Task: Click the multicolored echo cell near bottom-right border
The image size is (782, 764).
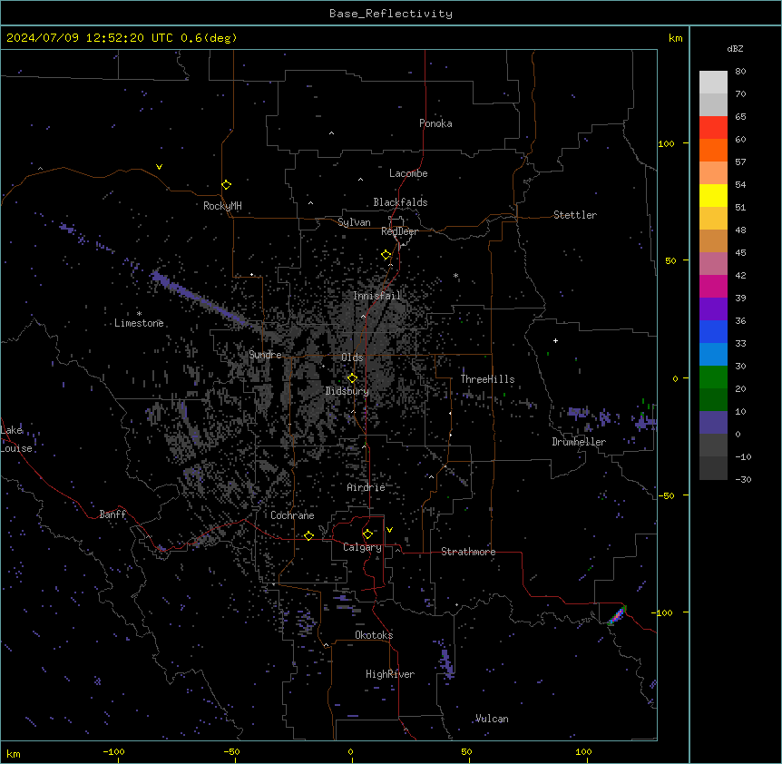Action: point(617,615)
